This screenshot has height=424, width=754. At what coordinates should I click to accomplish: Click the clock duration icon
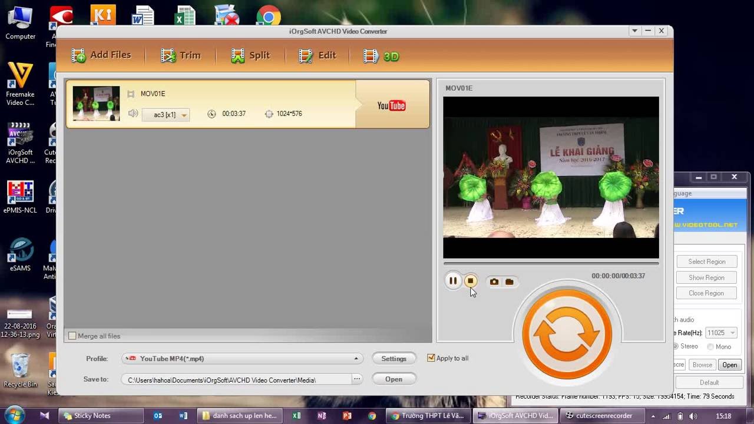(x=211, y=114)
